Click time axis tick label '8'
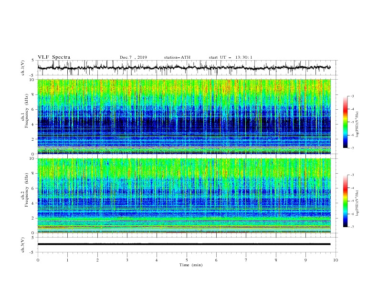This screenshot has height=292, width=378. [x=276, y=260]
